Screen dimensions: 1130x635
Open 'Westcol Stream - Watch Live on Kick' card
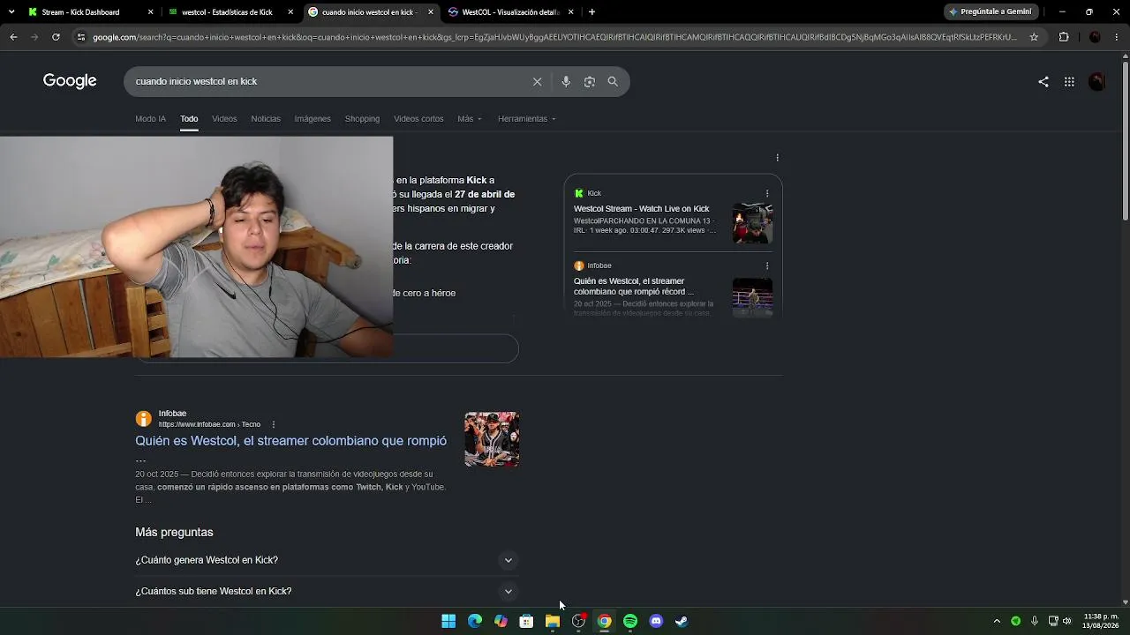pyautogui.click(x=641, y=209)
